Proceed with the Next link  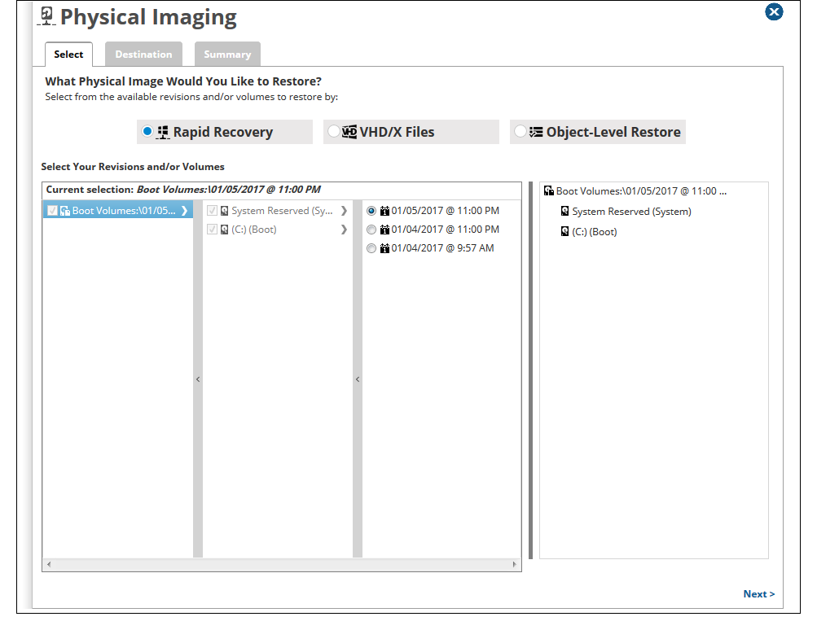[758, 594]
